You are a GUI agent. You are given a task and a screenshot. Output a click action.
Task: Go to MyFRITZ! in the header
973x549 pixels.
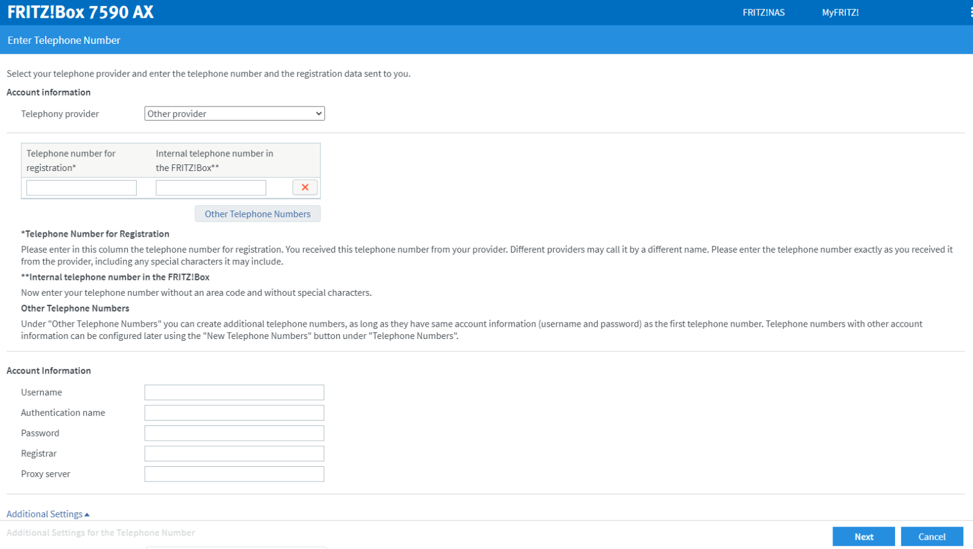[840, 12]
